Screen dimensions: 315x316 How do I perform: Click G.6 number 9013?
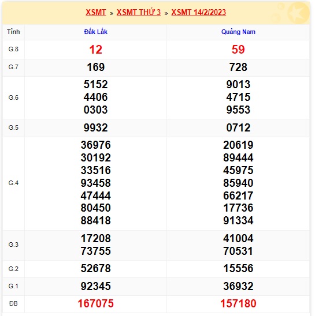coord(238,84)
